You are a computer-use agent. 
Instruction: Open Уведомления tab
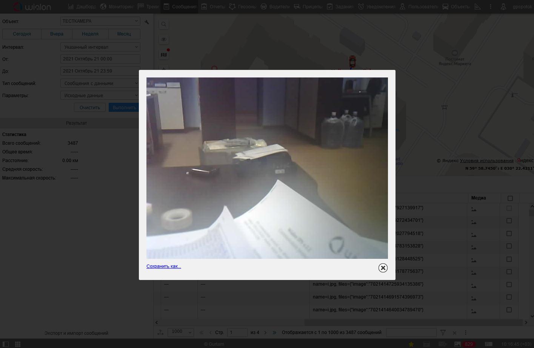point(377,6)
